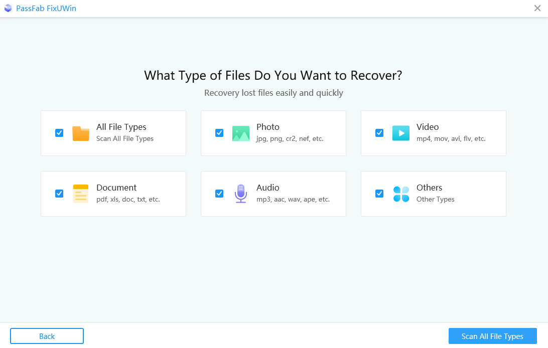Viewport: 548px width, 348px height.
Task: Click the green Photo picture icon
Action: coord(241,133)
